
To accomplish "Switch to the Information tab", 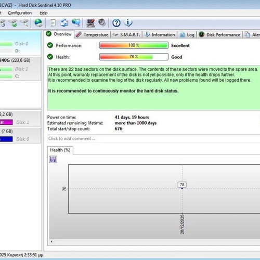I will pyautogui.click(x=160, y=35).
